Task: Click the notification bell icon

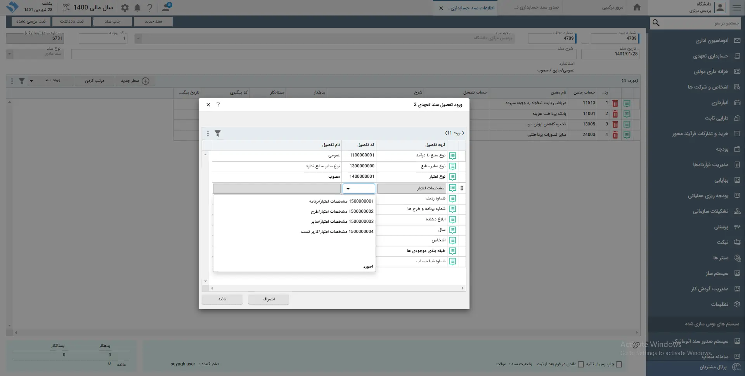Action: coord(137,8)
